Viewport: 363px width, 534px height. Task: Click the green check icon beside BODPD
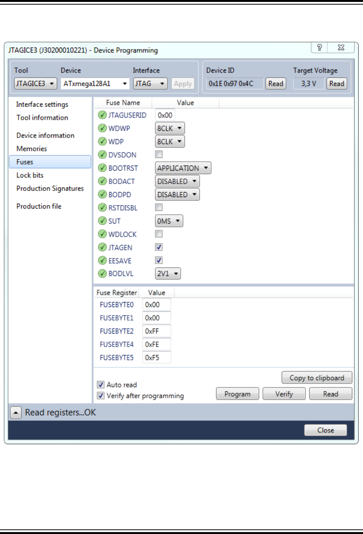(x=102, y=194)
